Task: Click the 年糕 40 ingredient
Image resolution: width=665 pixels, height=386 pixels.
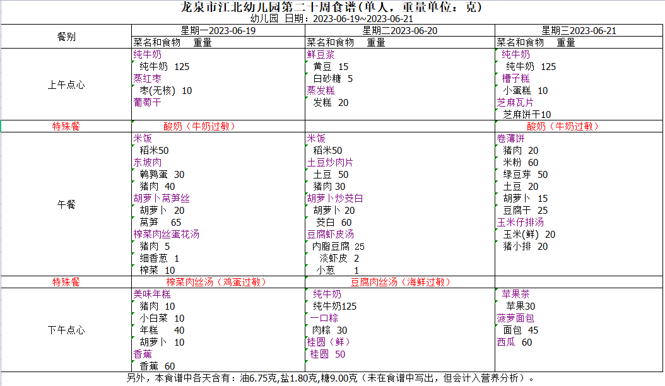Action: 162,330
